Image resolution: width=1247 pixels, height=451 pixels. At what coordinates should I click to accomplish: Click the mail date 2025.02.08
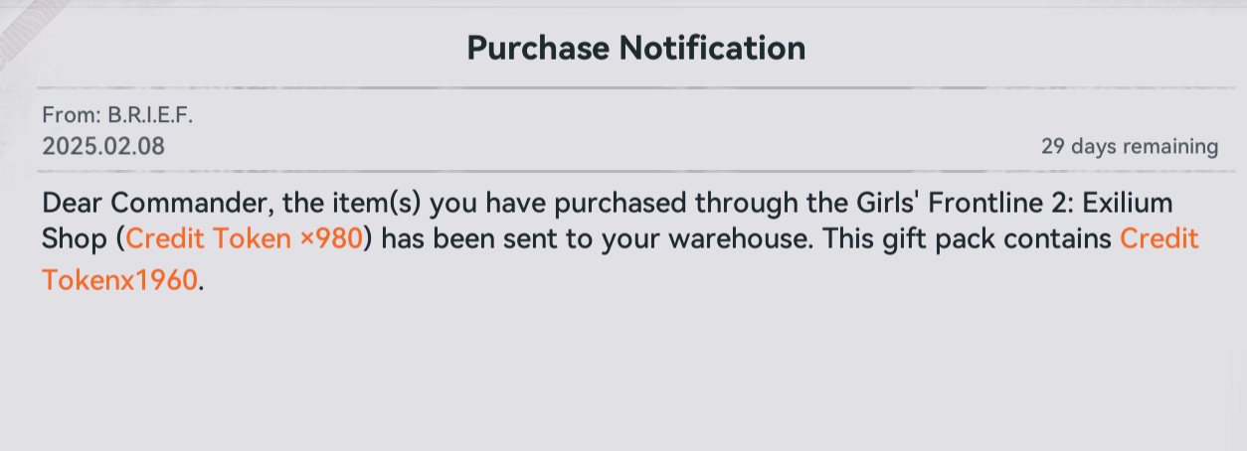click(x=103, y=147)
